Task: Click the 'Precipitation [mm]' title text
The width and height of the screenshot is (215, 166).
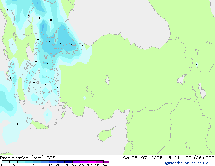Action: (22, 158)
